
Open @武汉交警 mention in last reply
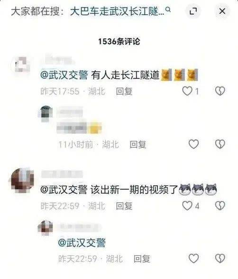pos(82,243)
